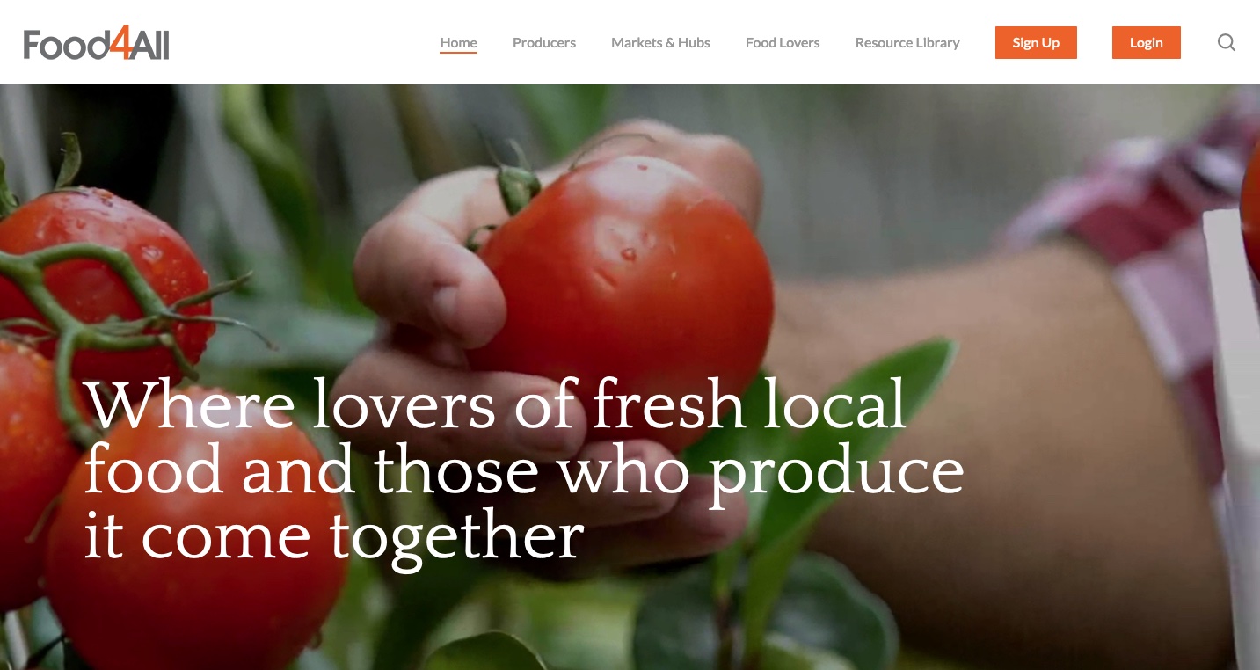Image resolution: width=1260 pixels, height=670 pixels.
Task: Click the orange Login button
Action: 1146,42
